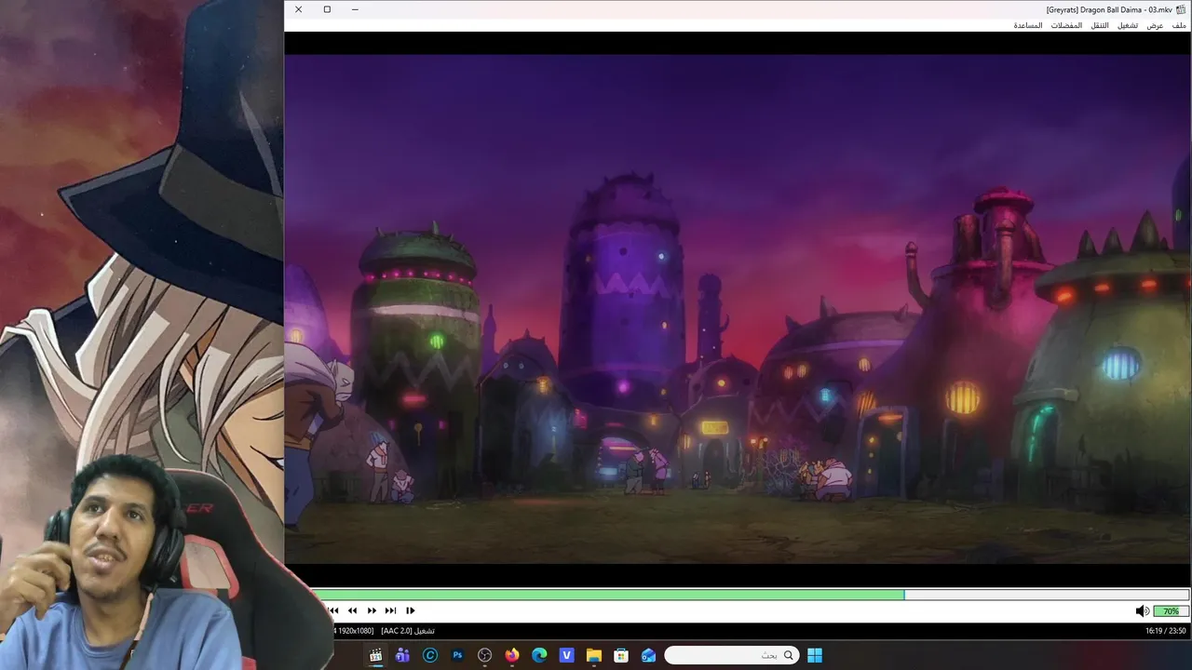Open the purple V app in taskbar
Viewport: 1192px width, 670px height.
click(566, 655)
